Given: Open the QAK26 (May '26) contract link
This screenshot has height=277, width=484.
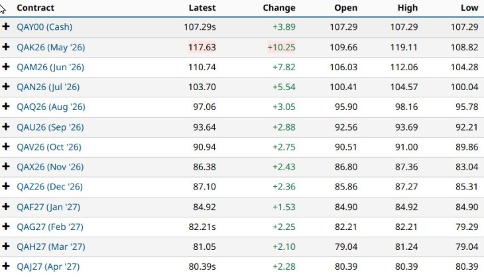Looking at the screenshot, I should tap(50, 47).
